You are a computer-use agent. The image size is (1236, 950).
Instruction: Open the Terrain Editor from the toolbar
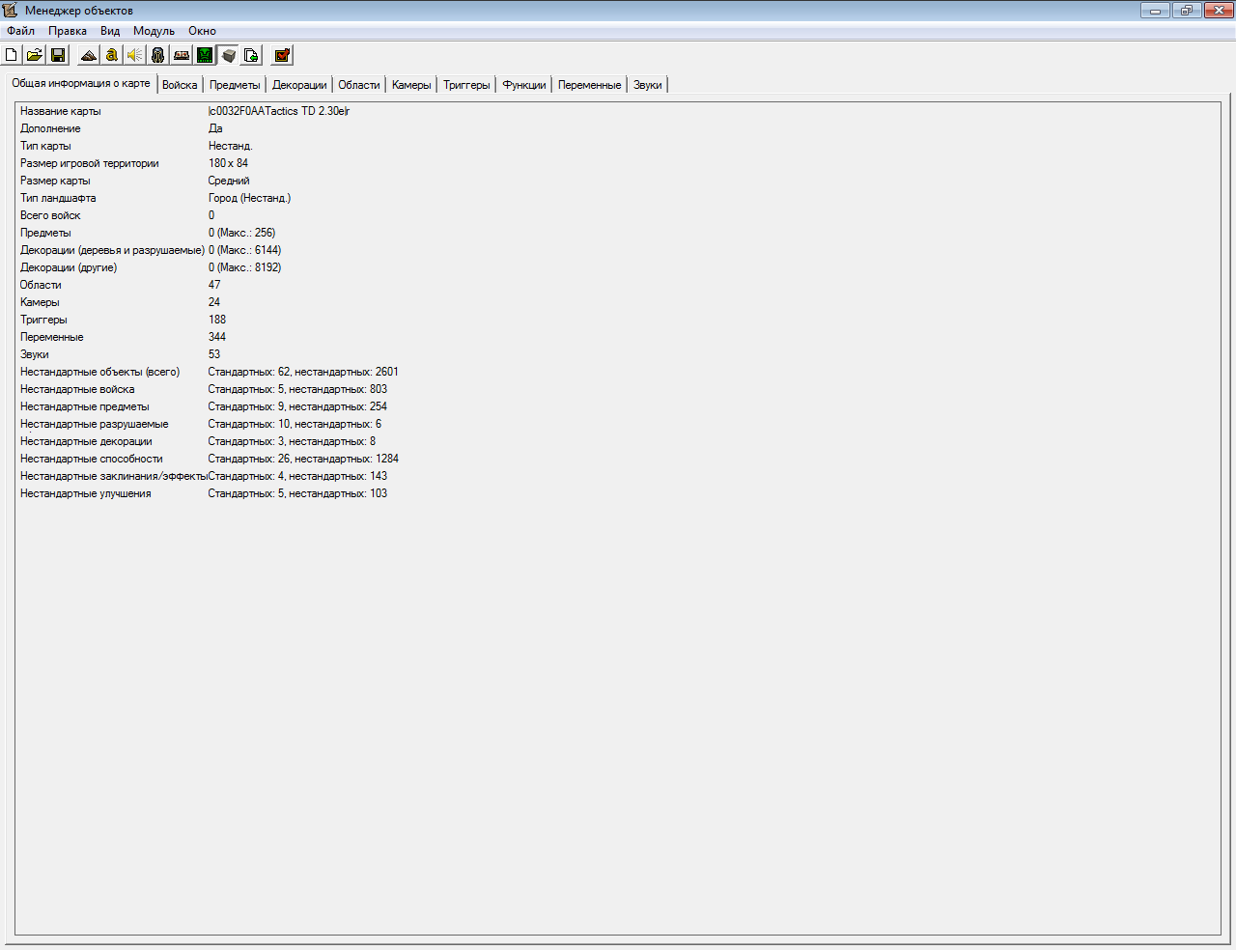coord(89,55)
